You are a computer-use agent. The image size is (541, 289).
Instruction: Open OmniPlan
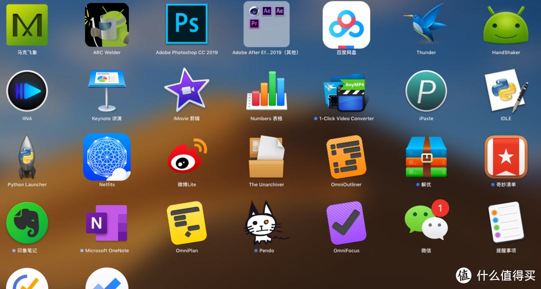[x=187, y=223]
